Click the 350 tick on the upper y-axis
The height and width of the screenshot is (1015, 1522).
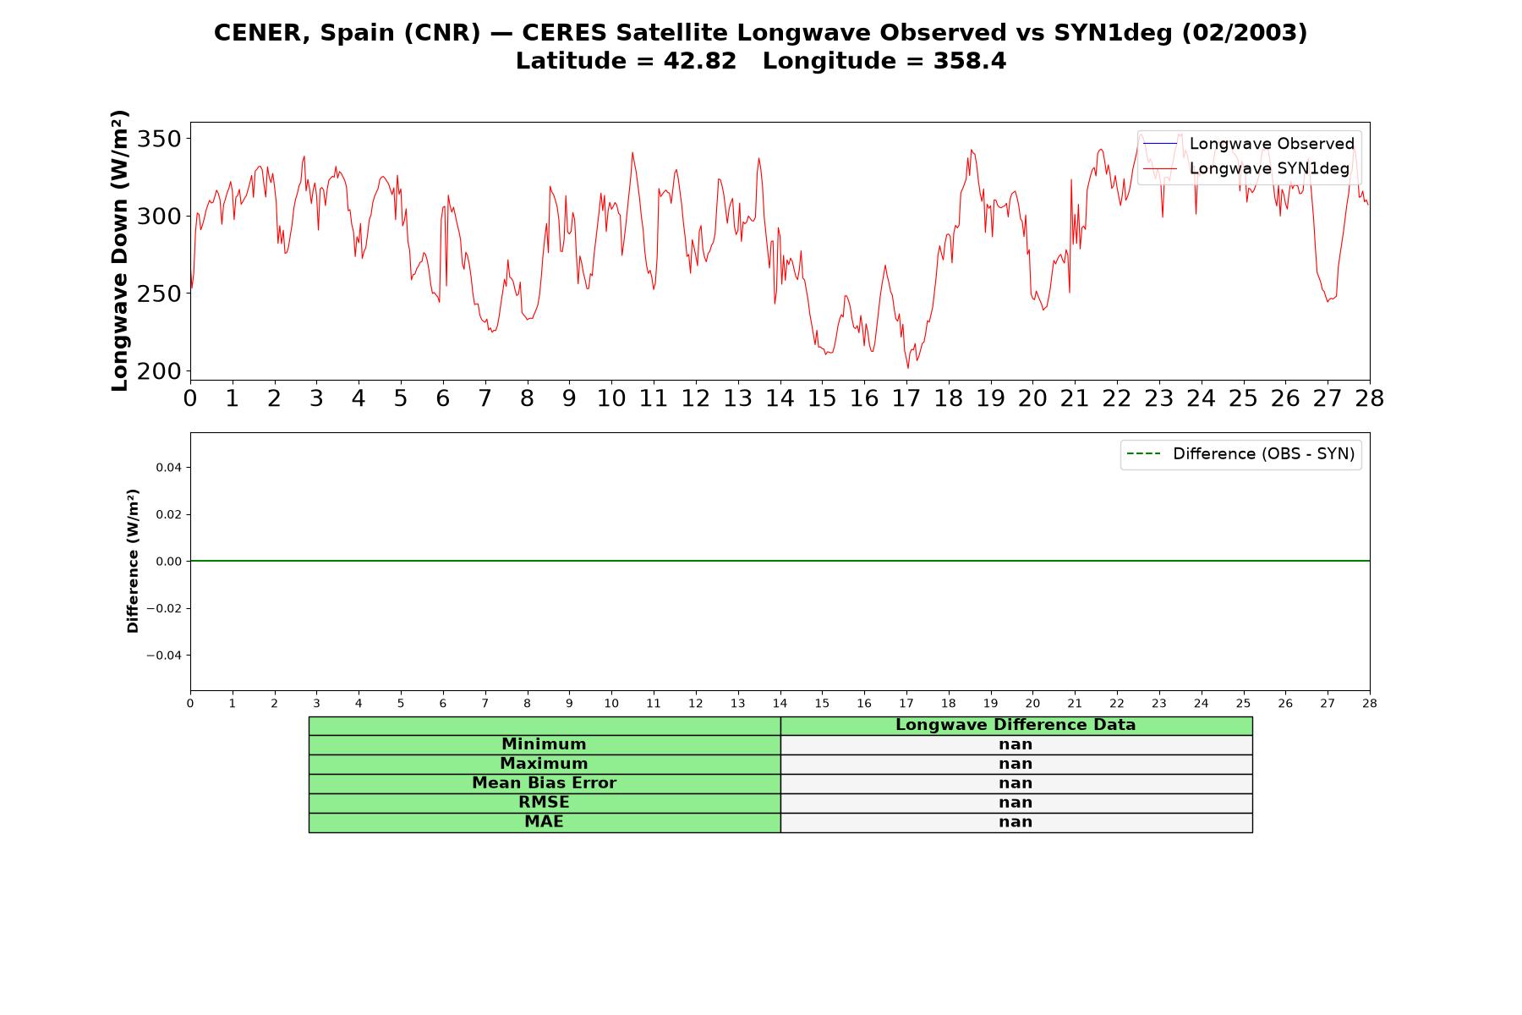click(159, 139)
